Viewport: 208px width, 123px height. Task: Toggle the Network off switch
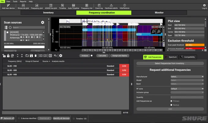click(x=7, y=118)
